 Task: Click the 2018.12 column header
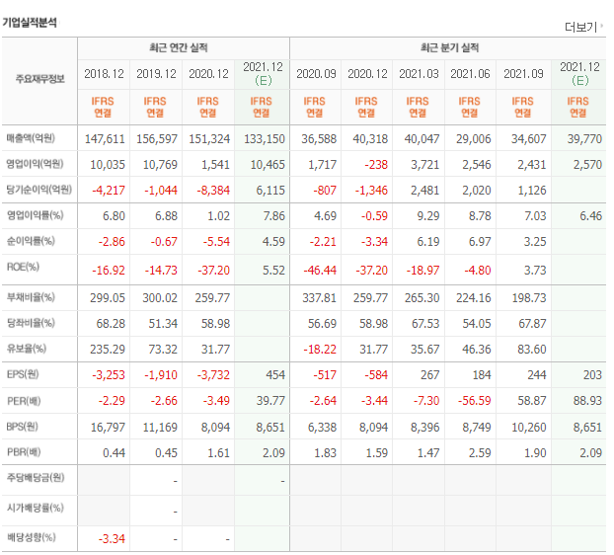(104, 74)
